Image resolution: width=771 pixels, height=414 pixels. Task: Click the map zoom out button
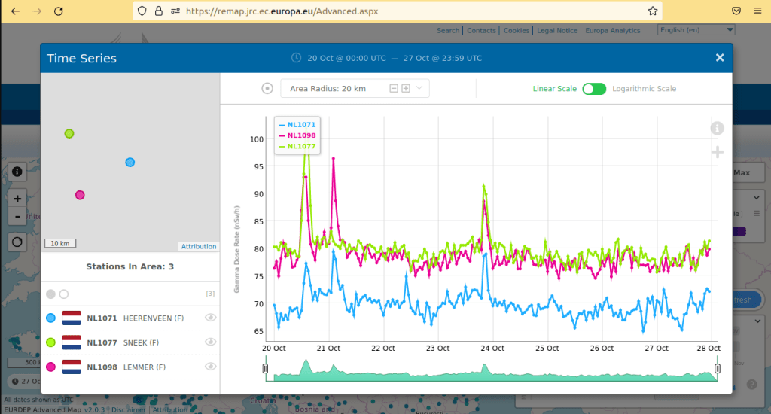point(17,217)
